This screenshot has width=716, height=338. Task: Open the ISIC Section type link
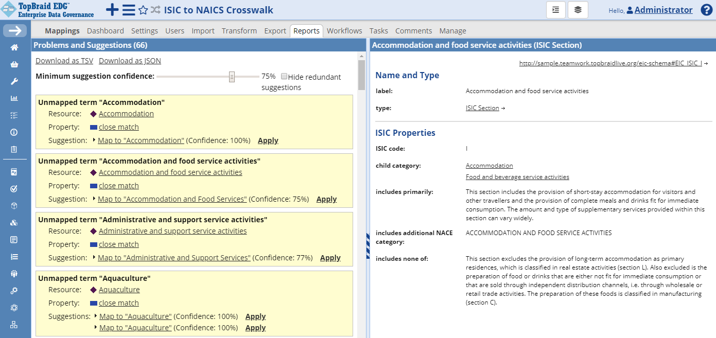[x=482, y=108]
